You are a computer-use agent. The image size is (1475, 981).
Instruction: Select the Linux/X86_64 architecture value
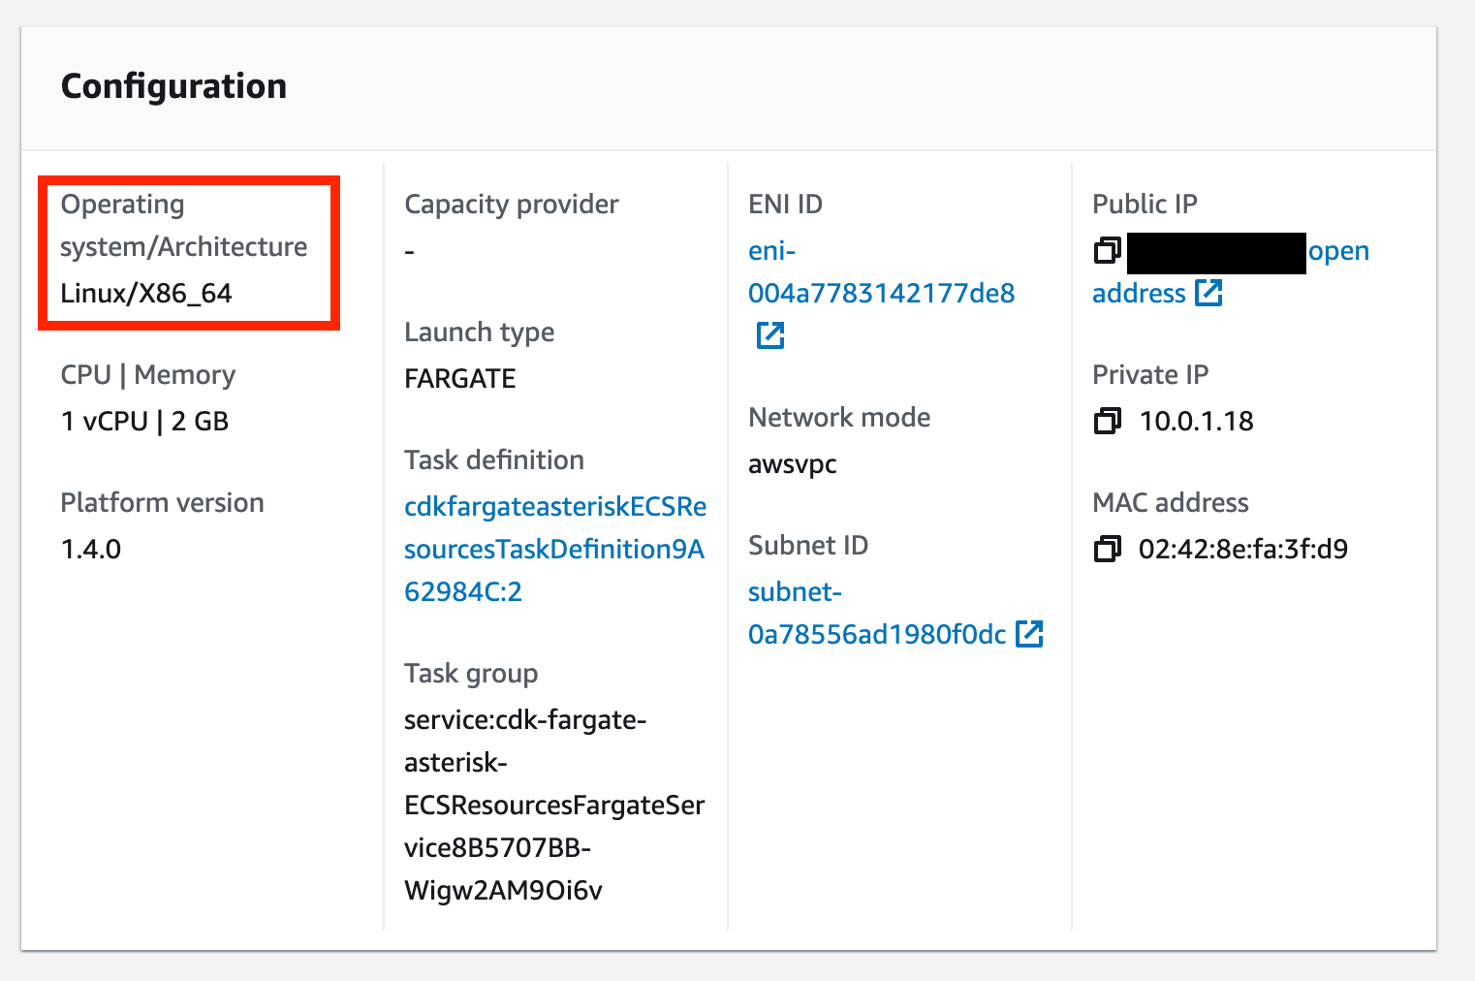tap(146, 294)
